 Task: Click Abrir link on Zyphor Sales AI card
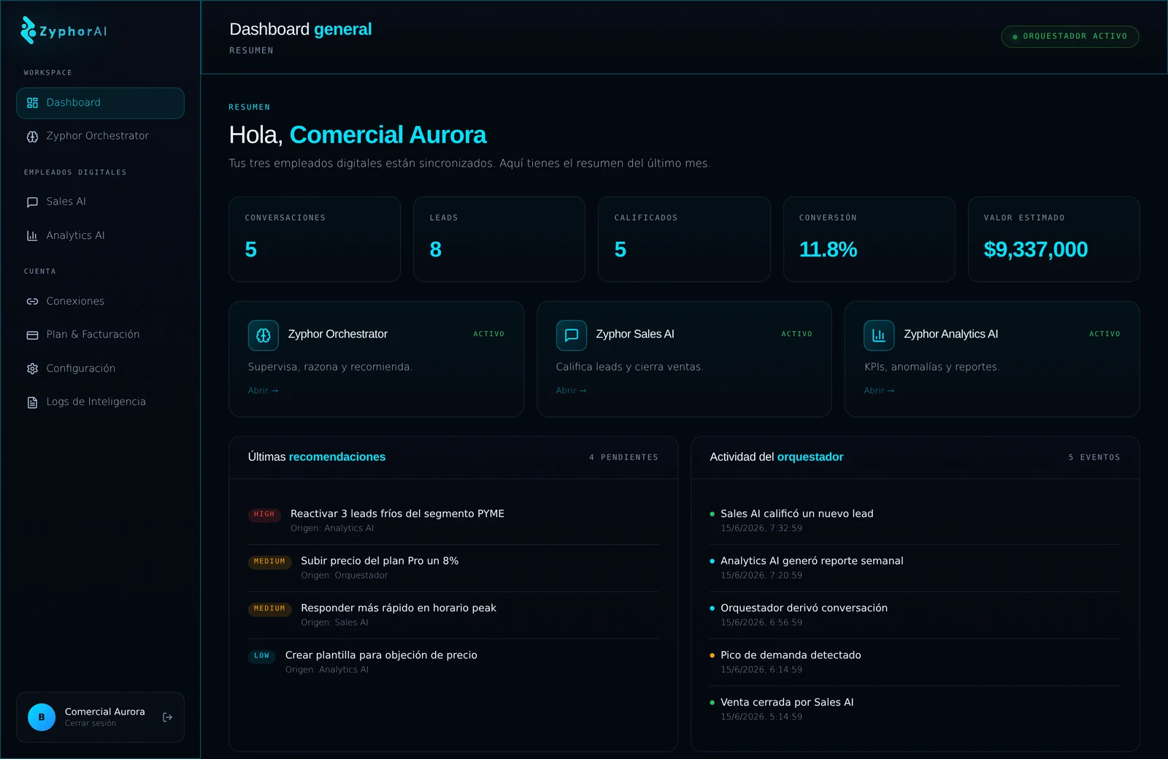click(x=571, y=391)
